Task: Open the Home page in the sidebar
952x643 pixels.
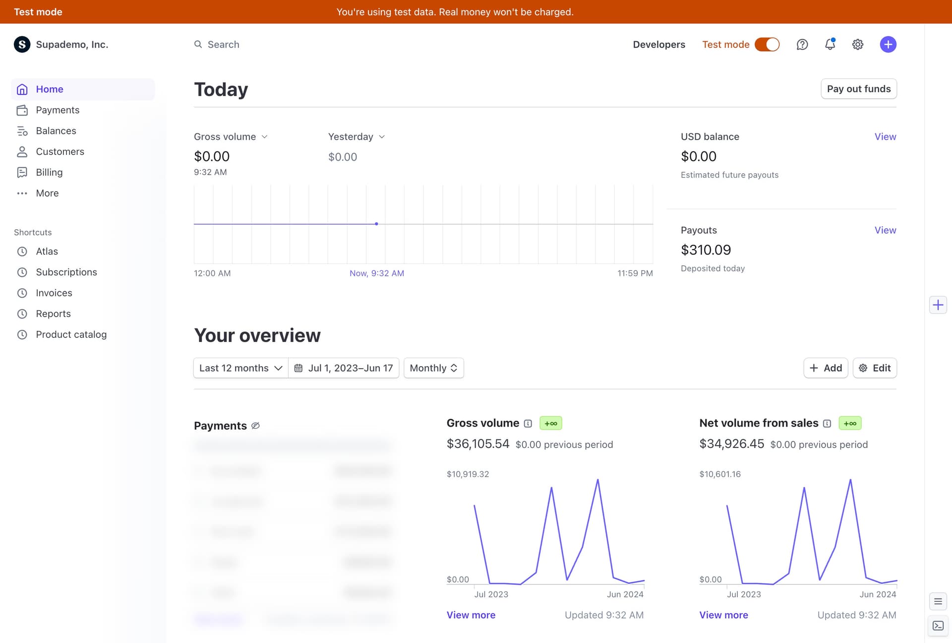Action: click(x=83, y=89)
